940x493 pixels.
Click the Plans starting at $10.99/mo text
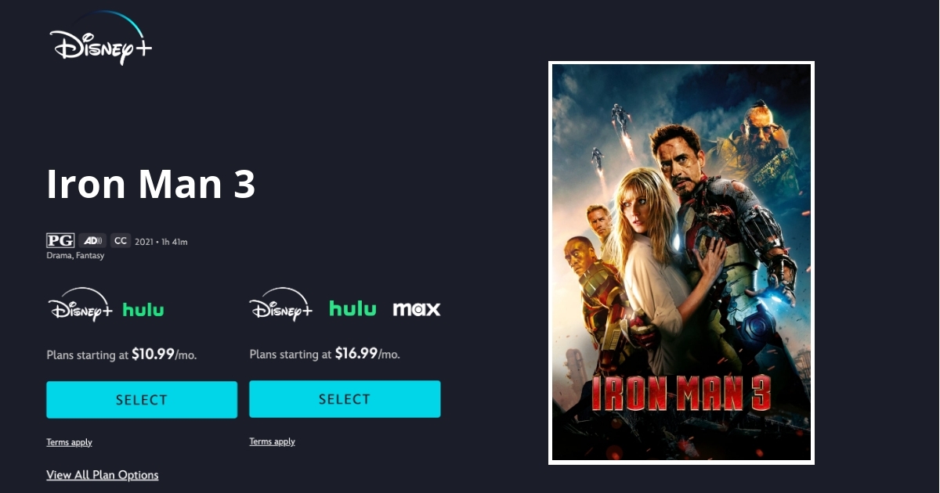click(121, 354)
